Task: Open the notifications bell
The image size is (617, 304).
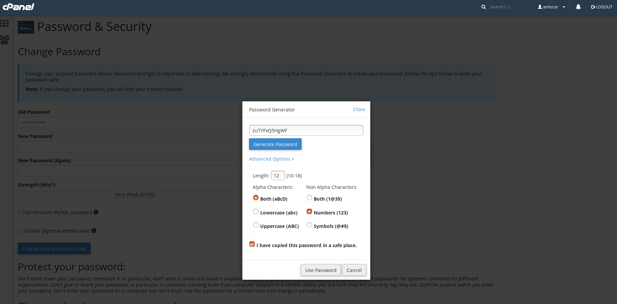Action: coord(578,7)
